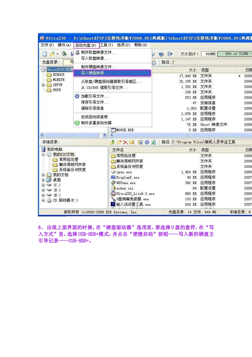Click the disc tree right scroll arrow

pos(105,135)
